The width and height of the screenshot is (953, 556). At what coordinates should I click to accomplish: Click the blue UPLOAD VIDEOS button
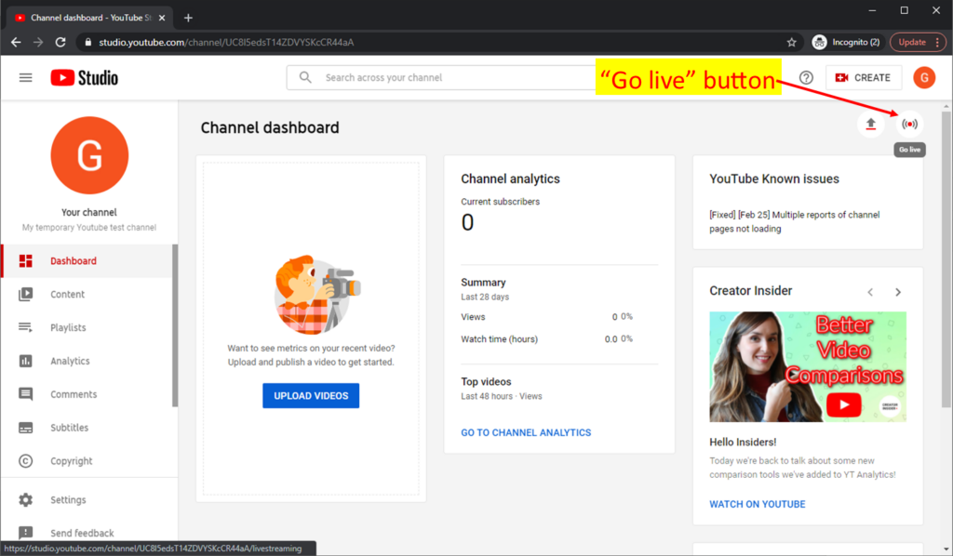pos(311,396)
